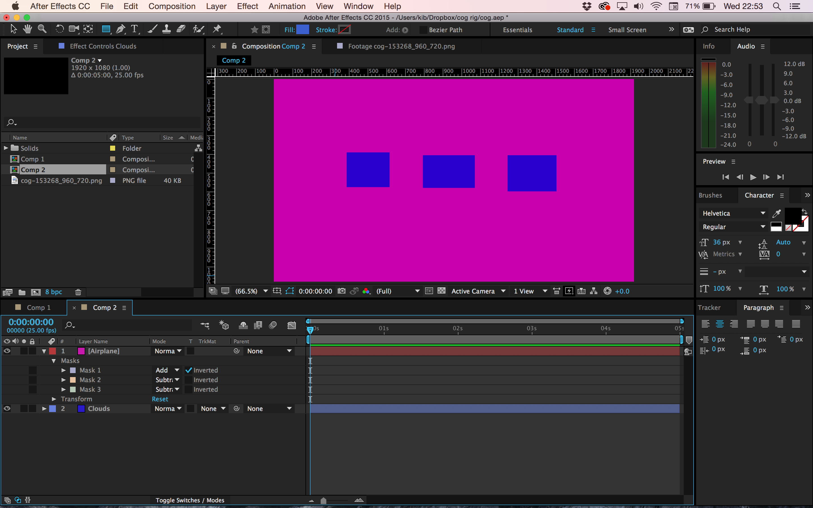Reset exposure icon in viewer footer

[x=607, y=291]
